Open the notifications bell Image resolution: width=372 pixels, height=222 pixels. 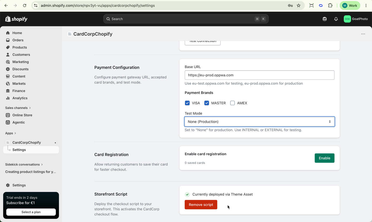click(x=336, y=19)
